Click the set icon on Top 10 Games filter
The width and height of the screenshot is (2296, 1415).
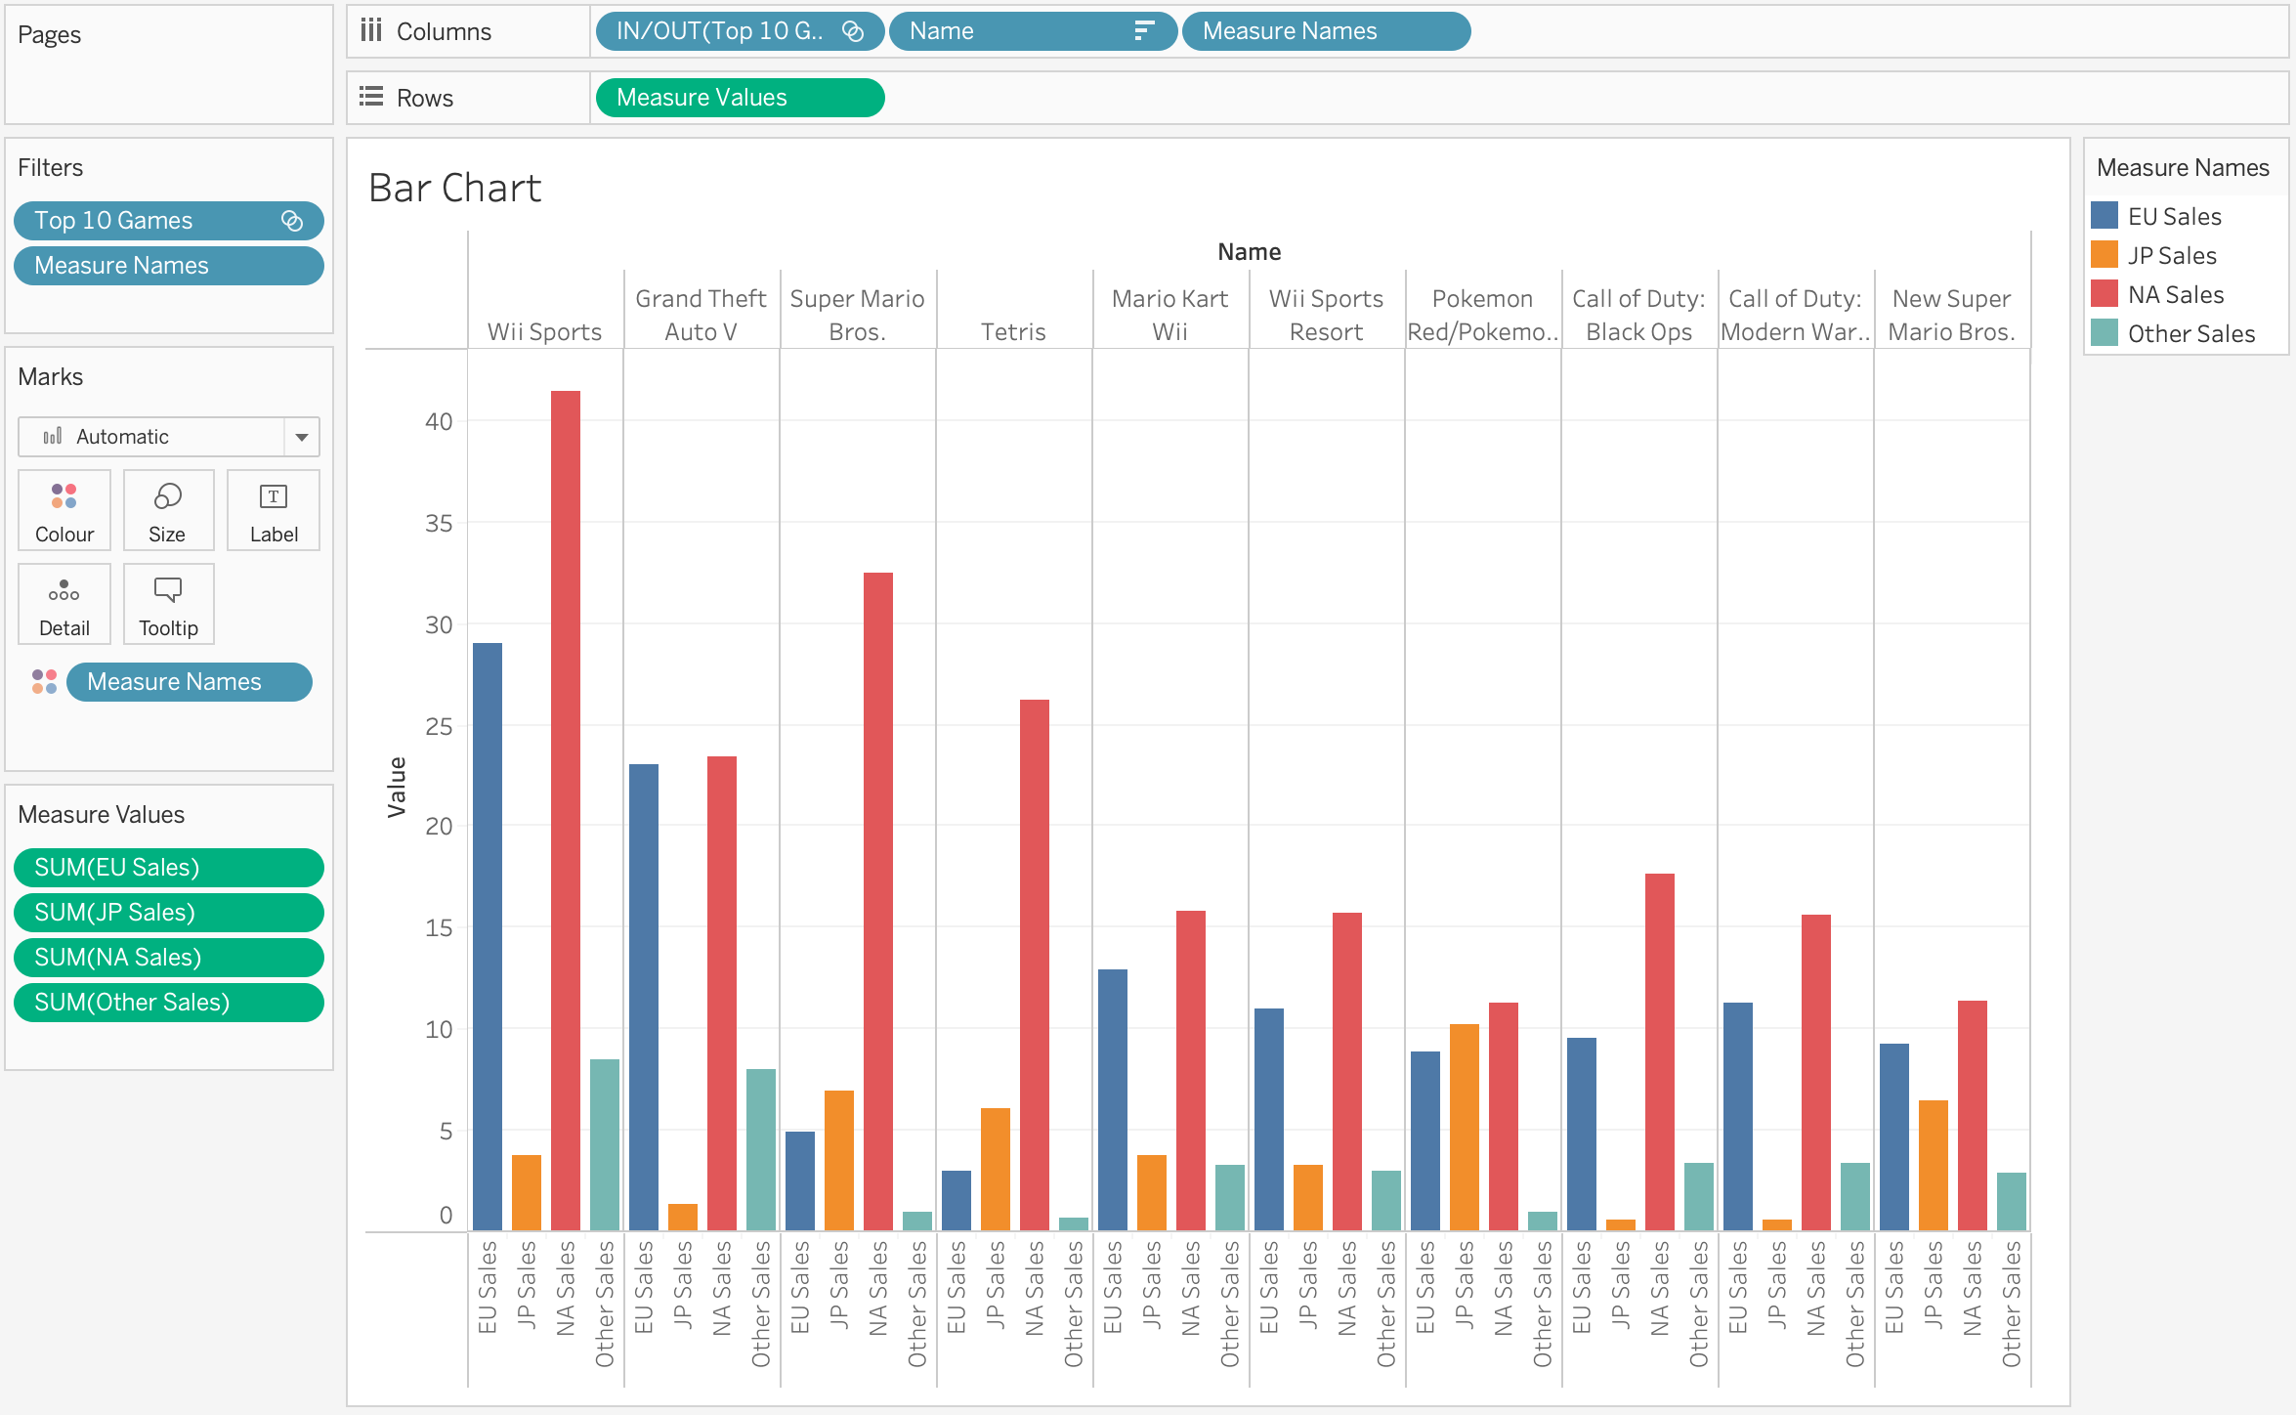(292, 221)
